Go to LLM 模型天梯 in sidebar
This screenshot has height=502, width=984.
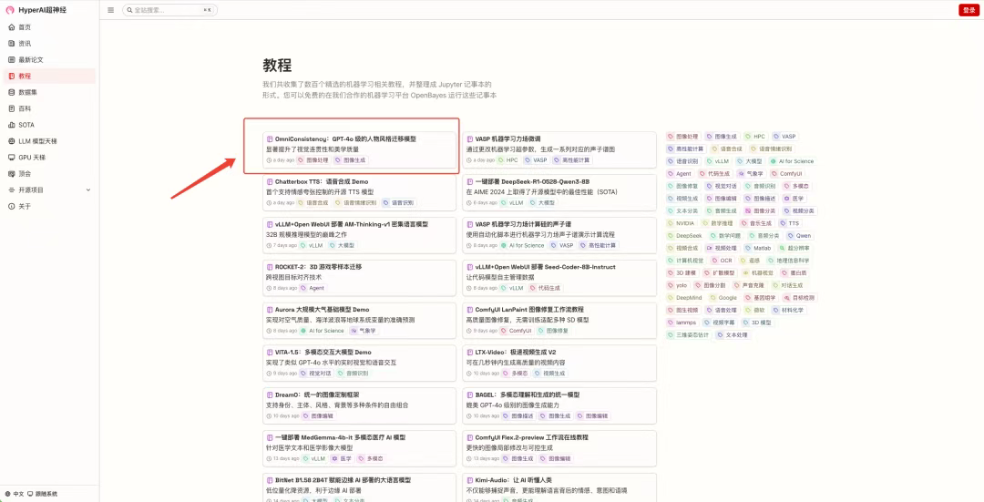pos(37,141)
